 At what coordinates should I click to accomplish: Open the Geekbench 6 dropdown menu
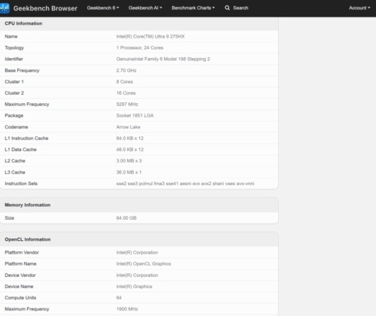[x=103, y=8]
